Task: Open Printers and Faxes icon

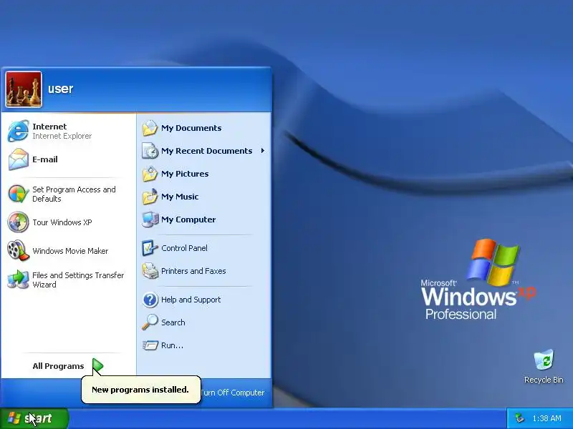Action: tap(150, 271)
